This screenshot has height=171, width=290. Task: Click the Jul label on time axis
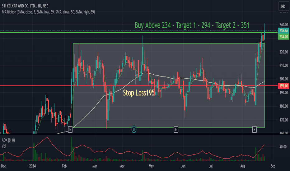[211, 166]
